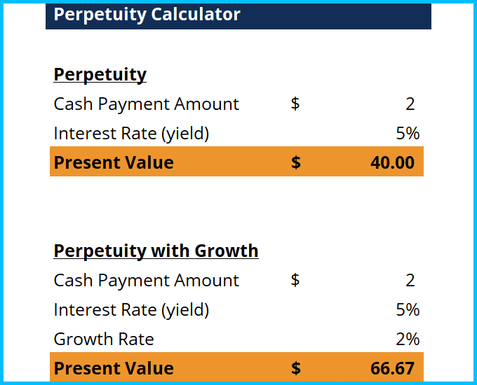Select the Present Value label showing 40.00
Image resolution: width=477 pixels, height=385 pixels.
[114, 162]
